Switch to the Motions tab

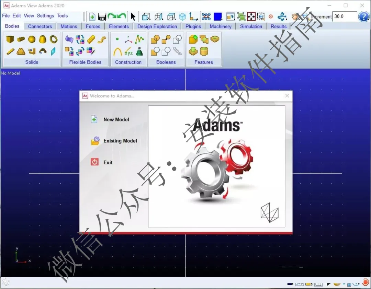(x=69, y=26)
